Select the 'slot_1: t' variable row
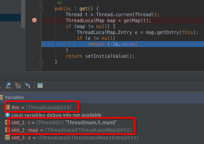Image resolution: width=204 pixels, height=144 pixels. pos(64,123)
